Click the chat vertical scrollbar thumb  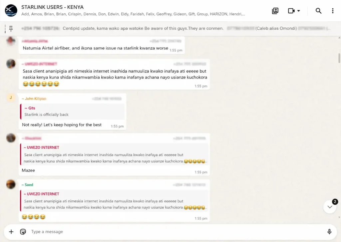pyautogui.click(x=339, y=58)
